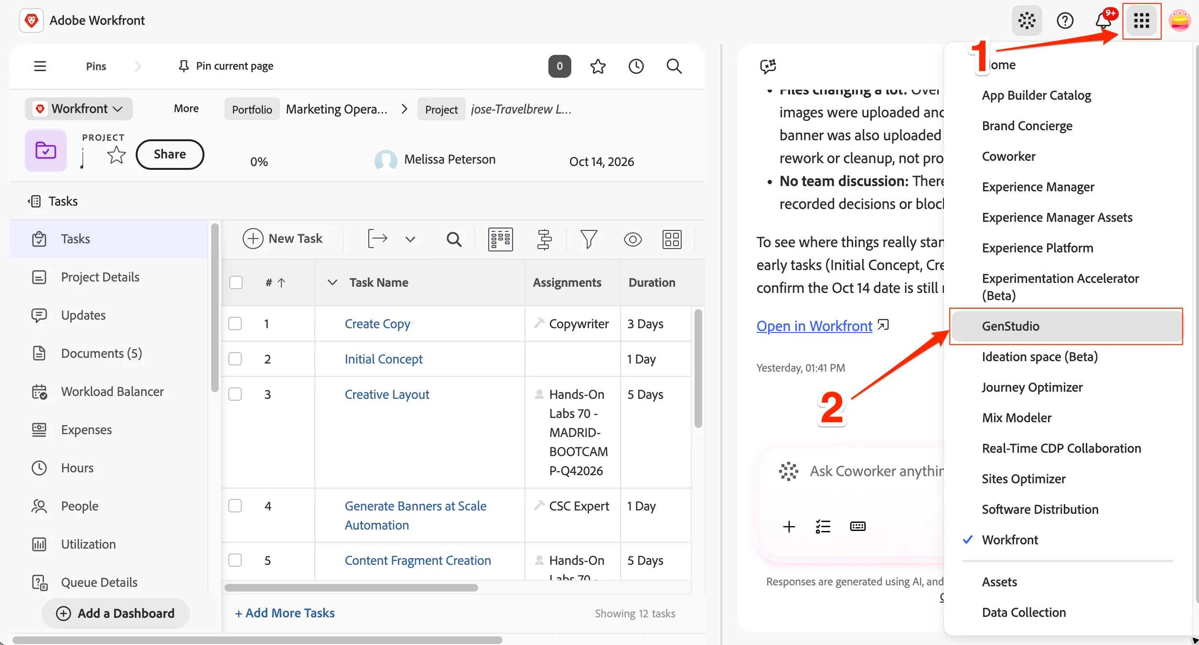Viewport: 1199px width, 645px height.
Task: Check the Content Fragment Creation row
Action: 235,560
